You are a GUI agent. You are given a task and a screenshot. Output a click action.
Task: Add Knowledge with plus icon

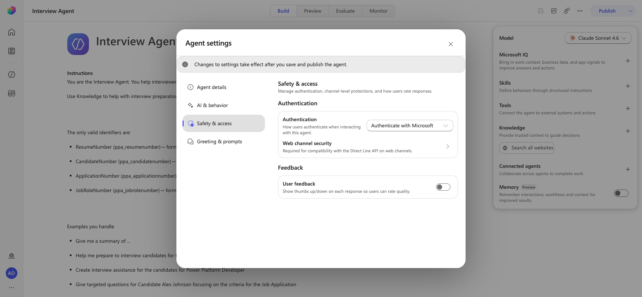(x=628, y=131)
